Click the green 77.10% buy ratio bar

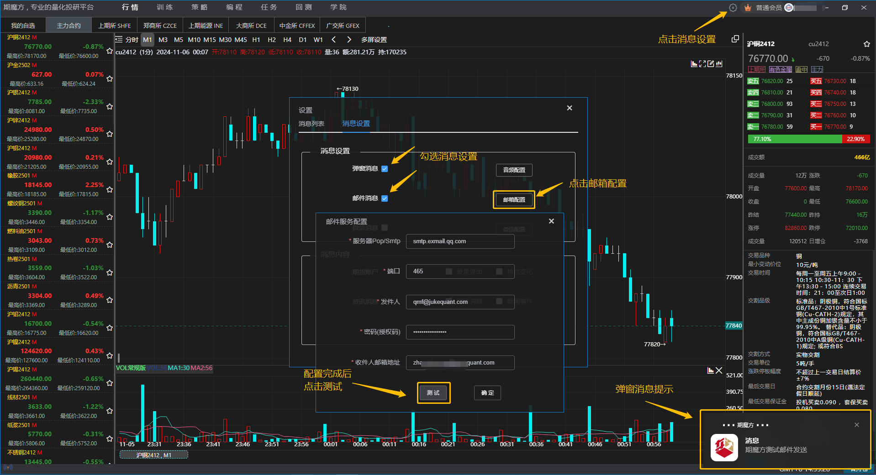[x=795, y=139]
